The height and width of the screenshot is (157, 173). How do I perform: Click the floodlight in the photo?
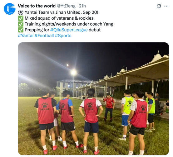coord(73,73)
